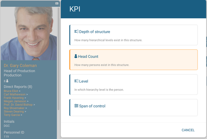This screenshot has height=139, width=207.
Task: Cancel the KPI dialog
Action: [x=188, y=130]
